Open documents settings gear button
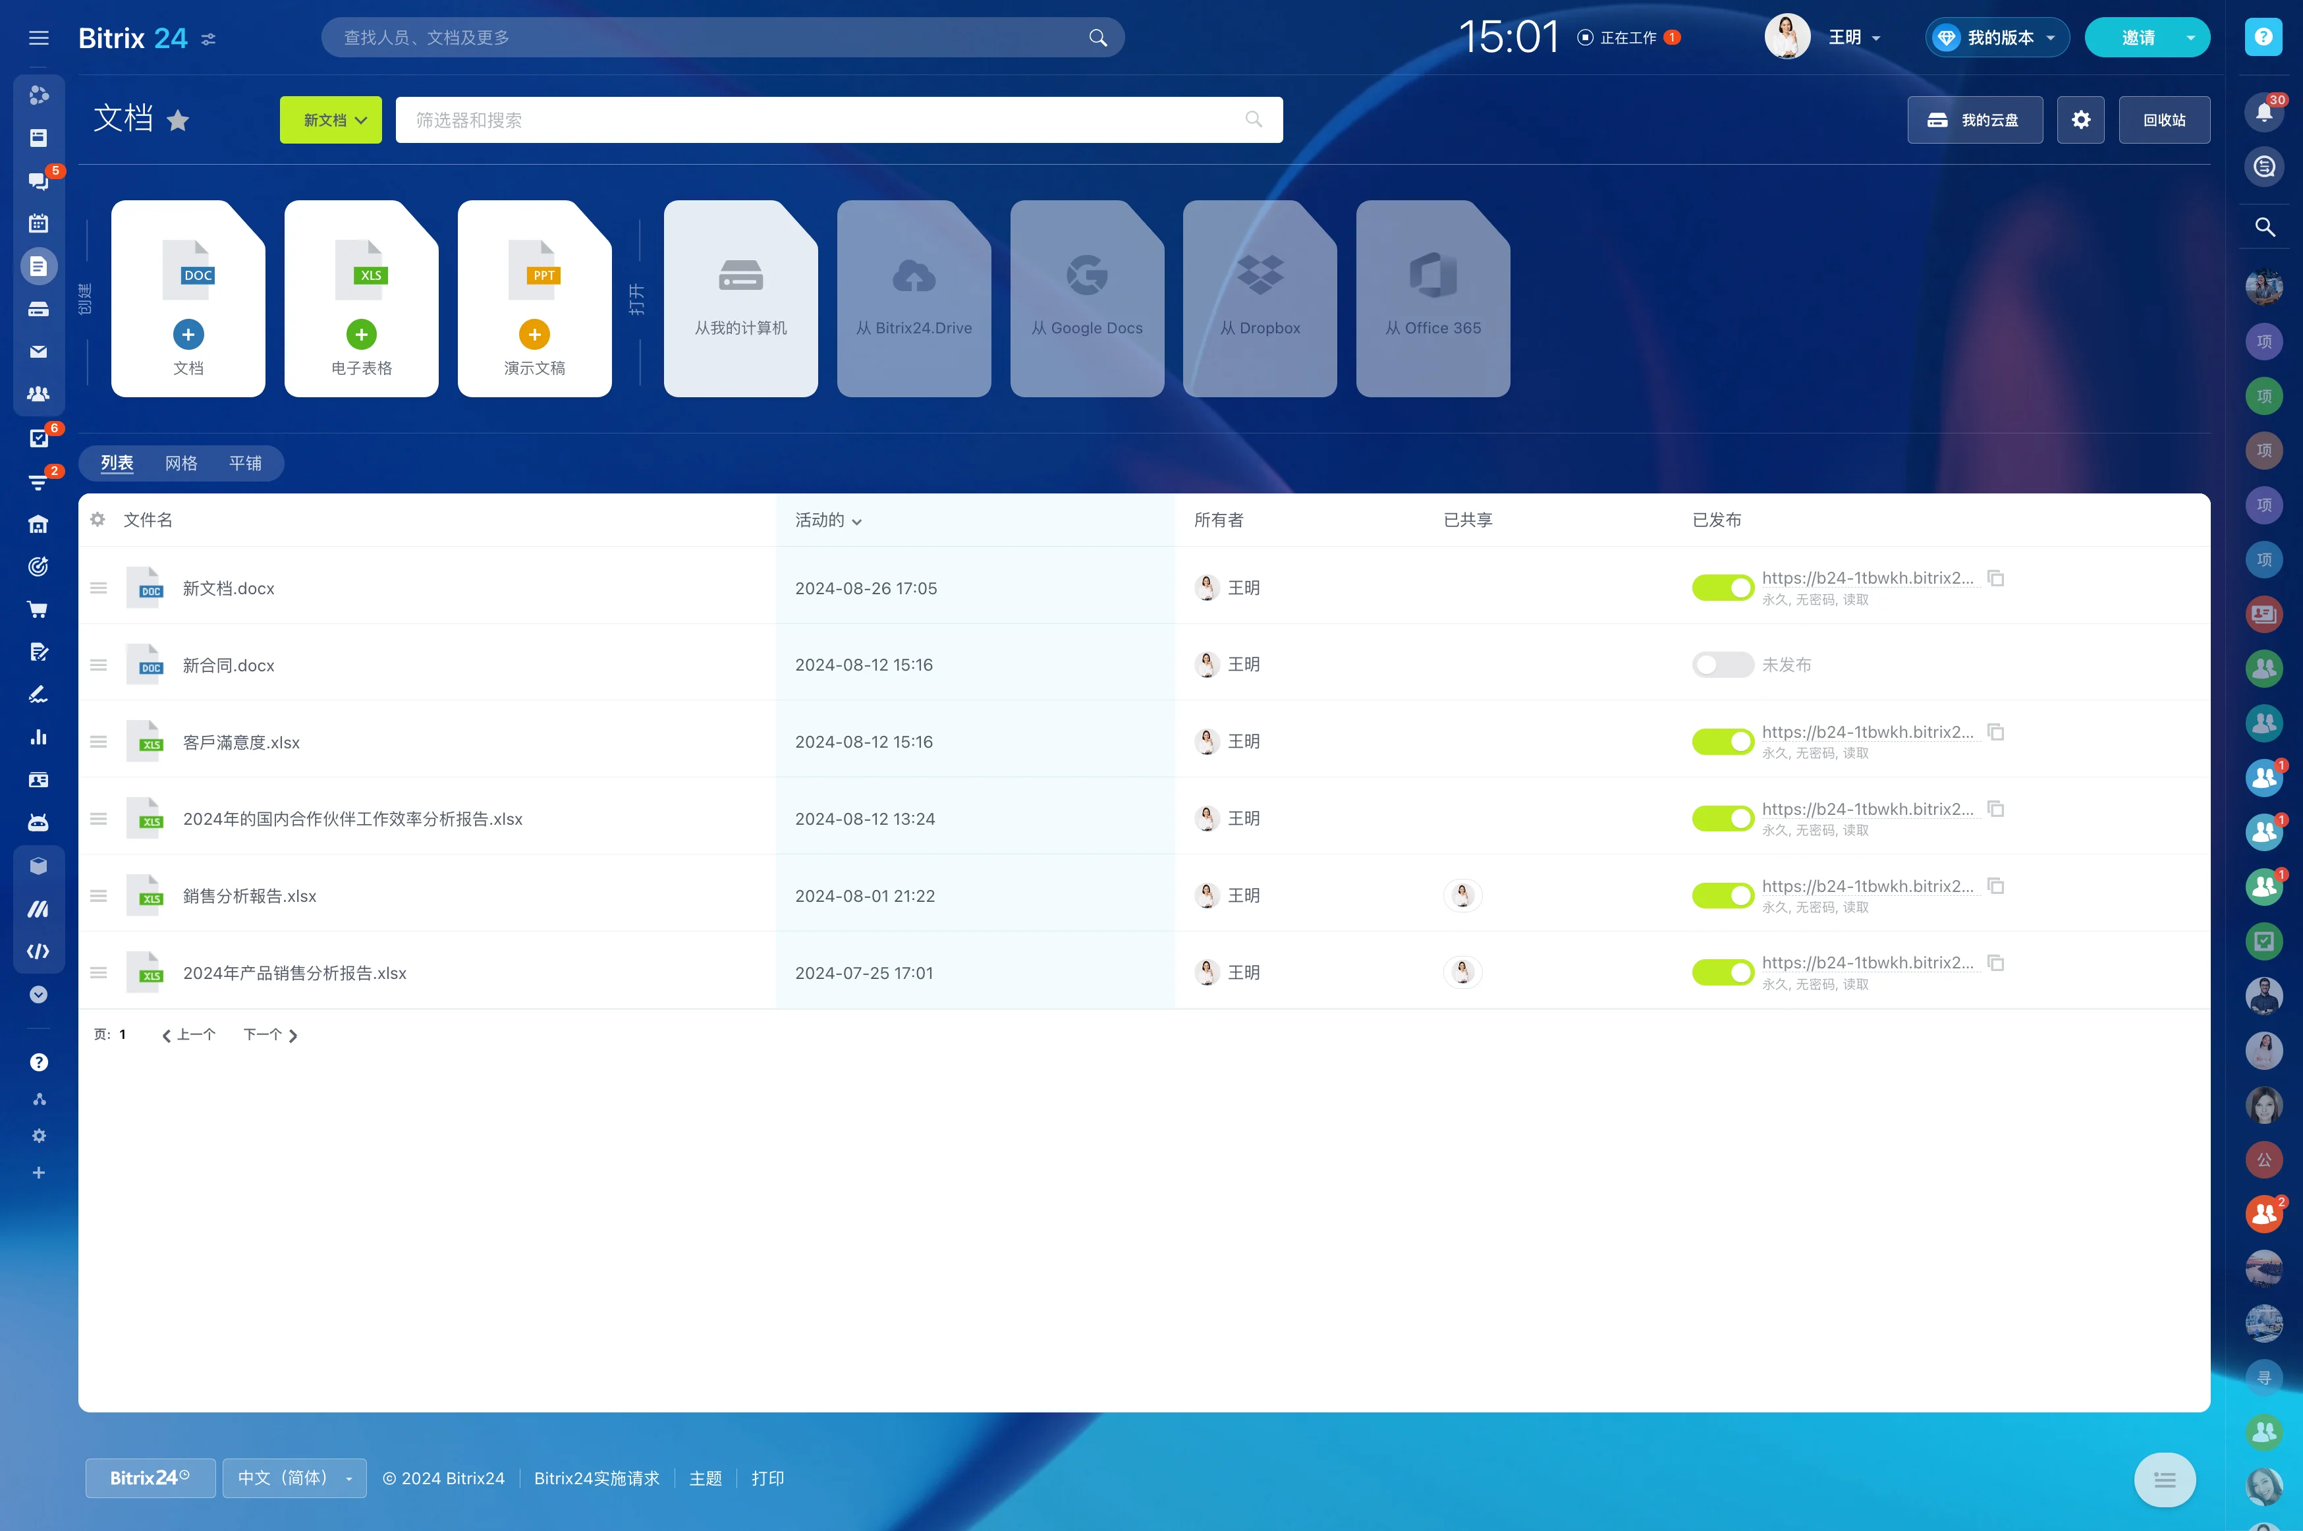2303x1531 pixels. pos(2080,120)
